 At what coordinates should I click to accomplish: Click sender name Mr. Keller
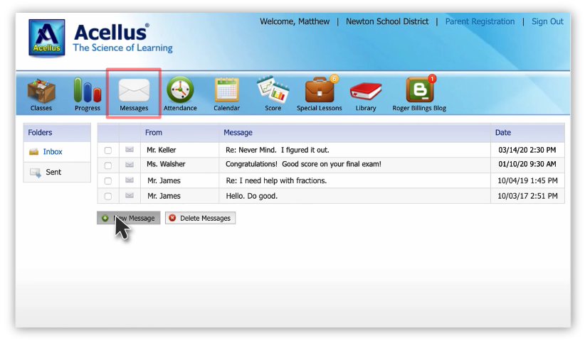pos(161,150)
